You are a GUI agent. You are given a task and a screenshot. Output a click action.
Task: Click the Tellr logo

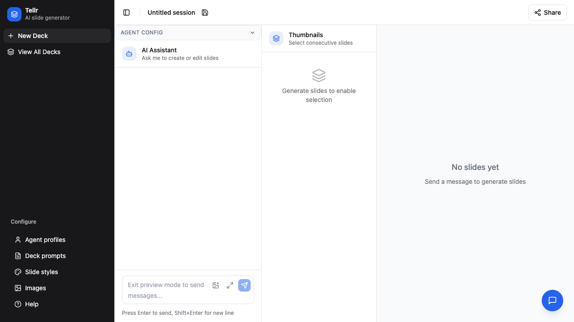tap(14, 14)
